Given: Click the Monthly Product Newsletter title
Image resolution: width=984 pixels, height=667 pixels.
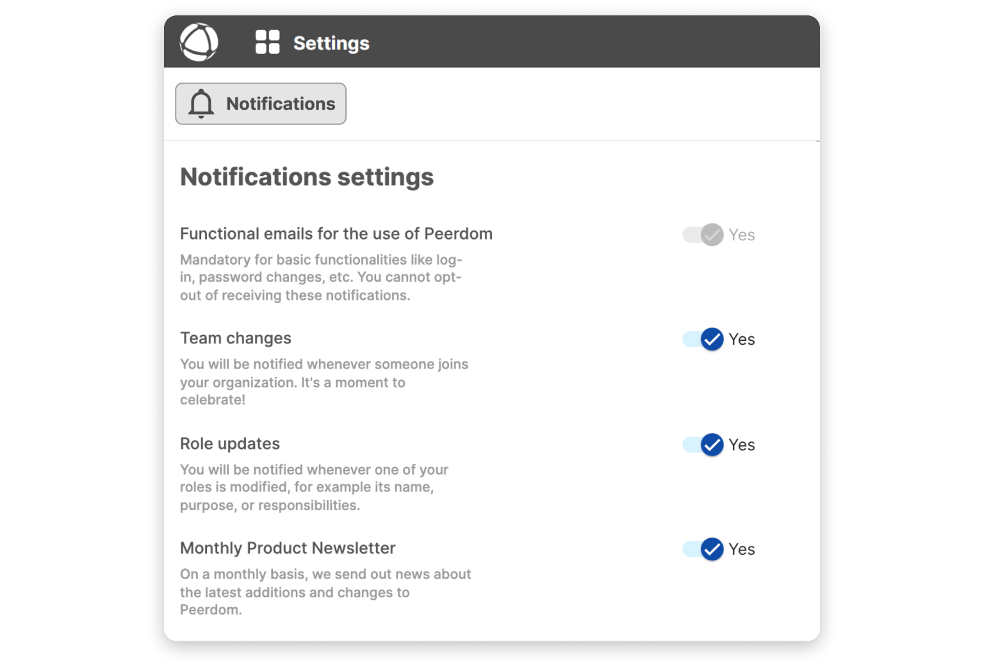Looking at the screenshot, I should click(x=288, y=548).
